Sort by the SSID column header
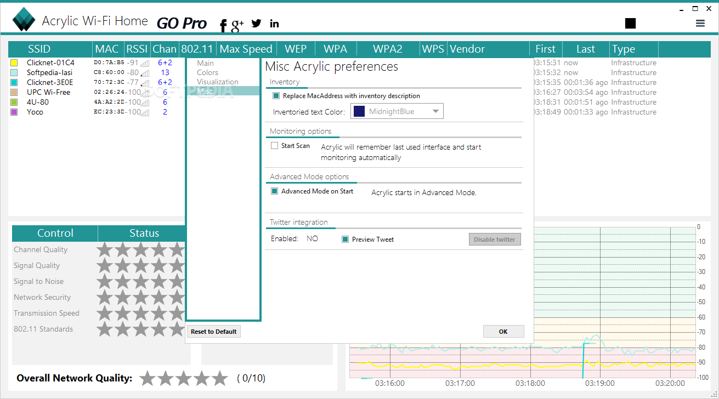719x399 pixels. pos(50,49)
